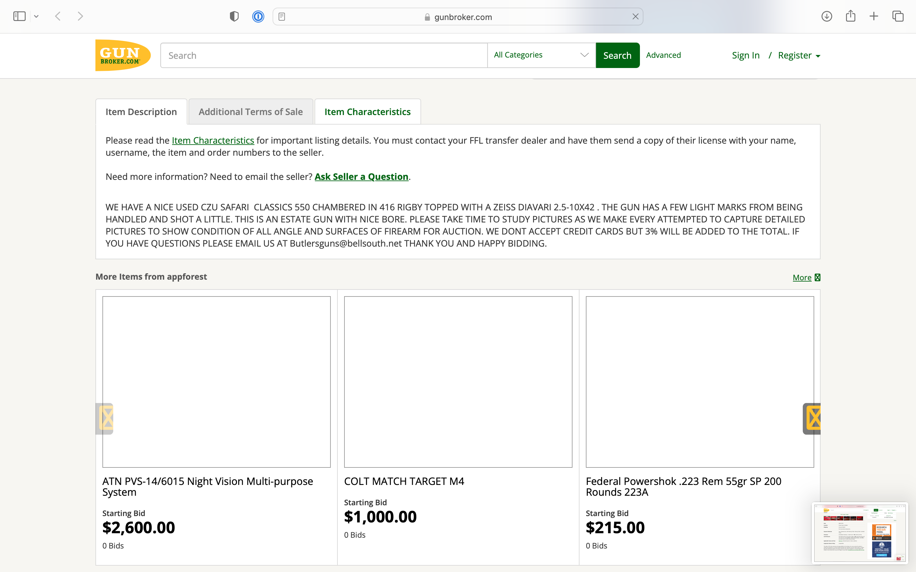Click Ask Seller a Question link
916x572 pixels.
[x=361, y=177]
